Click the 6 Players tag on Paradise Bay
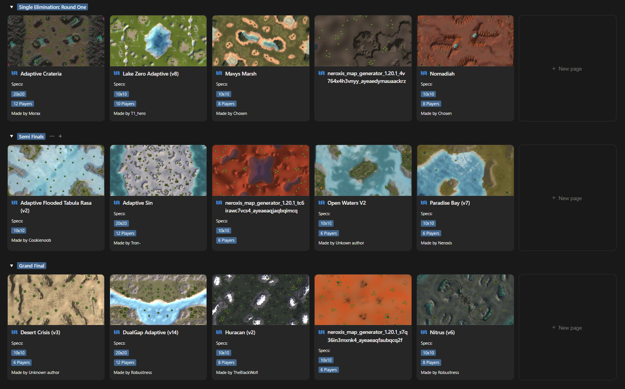Screen dimensions: 625x389 pyautogui.click(x=431, y=233)
